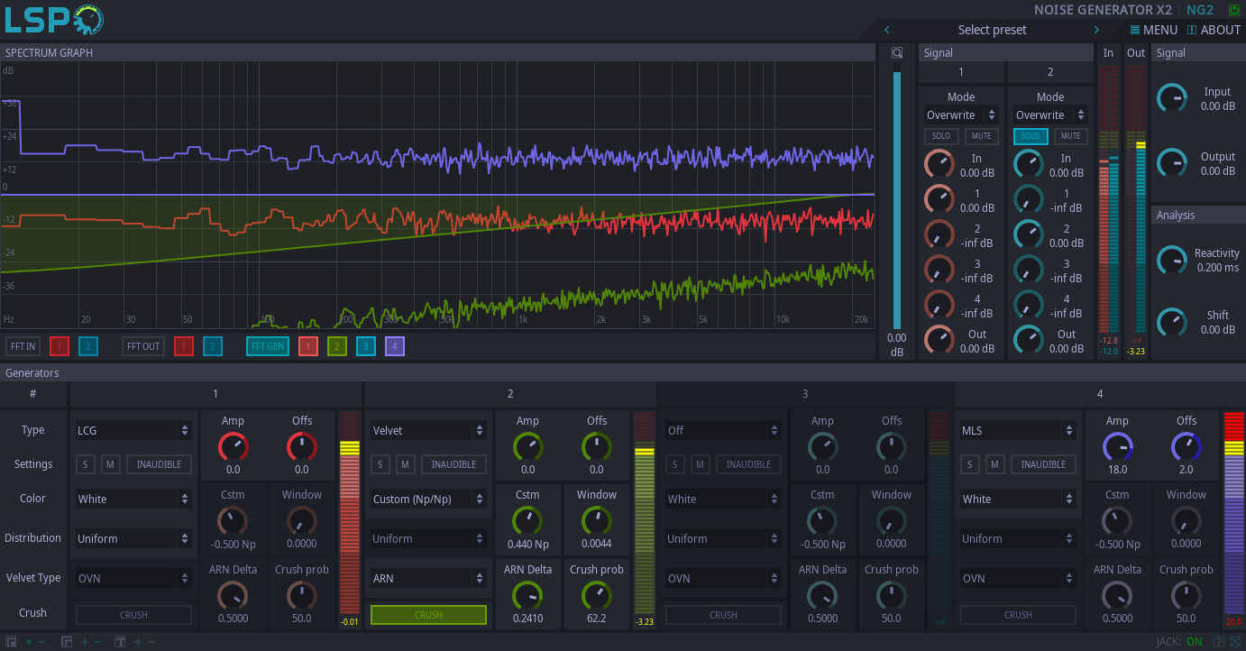Go to next preset with right arrow
Screen dimensions: 1246x651
(1096, 30)
